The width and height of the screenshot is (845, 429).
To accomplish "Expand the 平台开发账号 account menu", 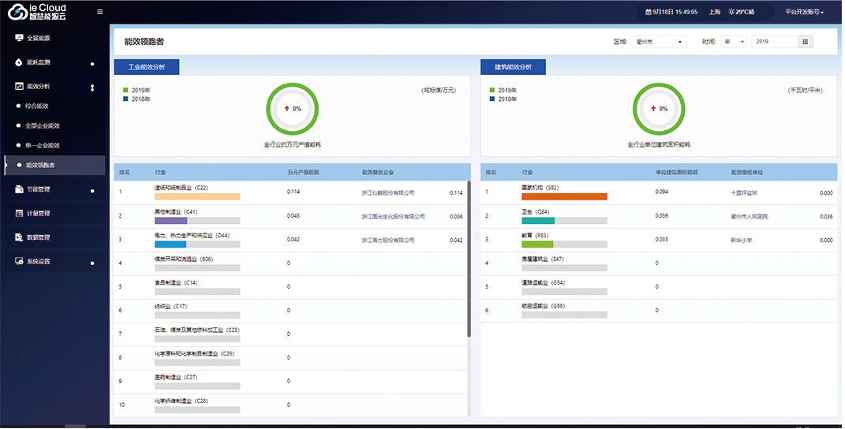I will [x=804, y=12].
